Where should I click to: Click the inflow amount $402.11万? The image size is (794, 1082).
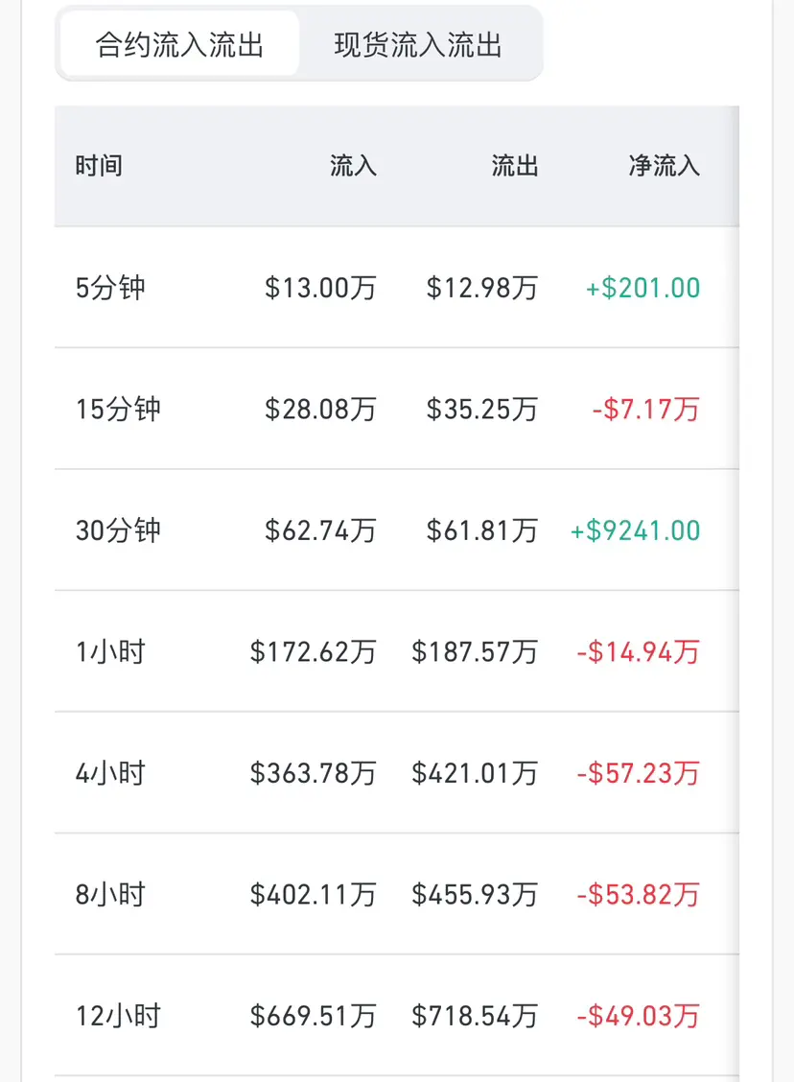tap(313, 895)
